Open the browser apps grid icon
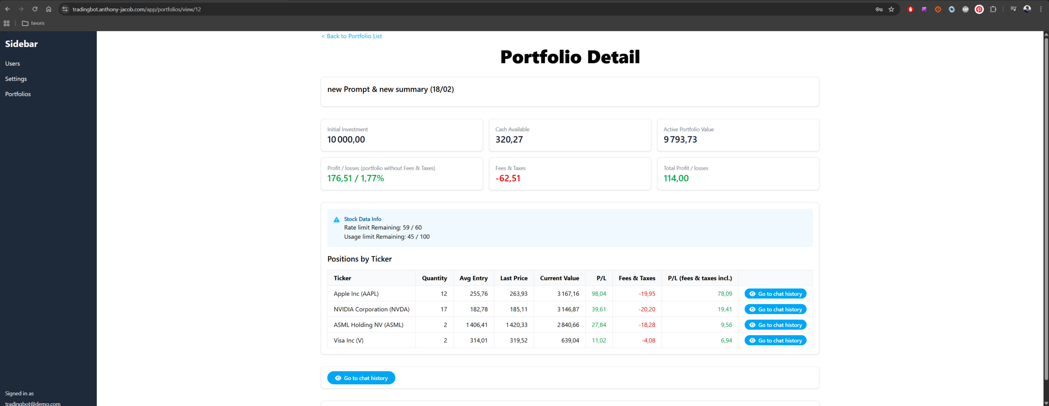1049x406 pixels. tap(7, 23)
